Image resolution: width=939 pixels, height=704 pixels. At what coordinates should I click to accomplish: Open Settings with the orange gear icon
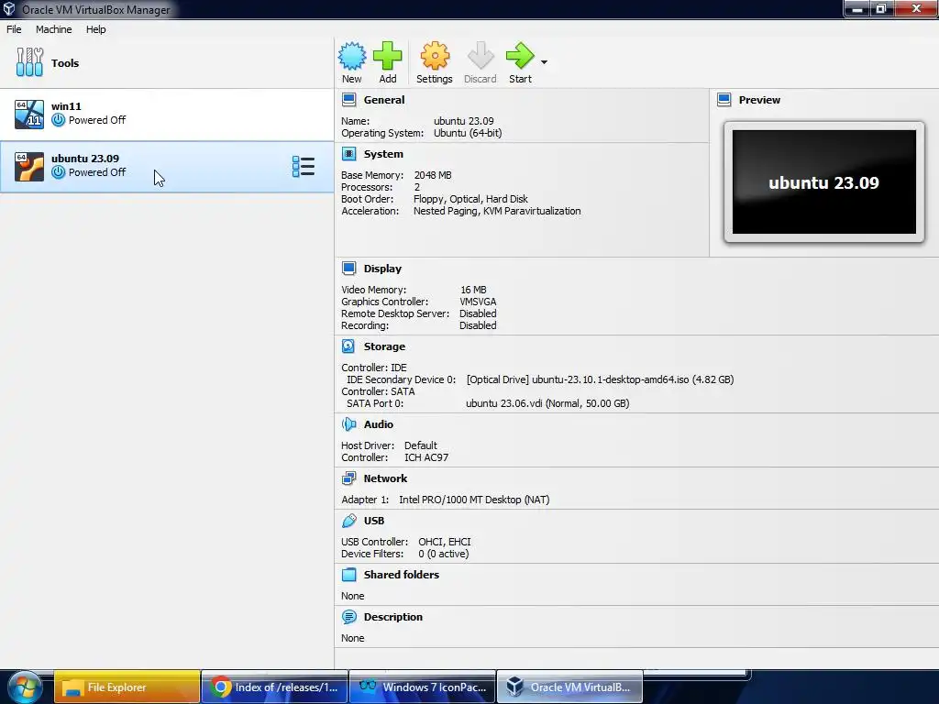pyautogui.click(x=434, y=56)
